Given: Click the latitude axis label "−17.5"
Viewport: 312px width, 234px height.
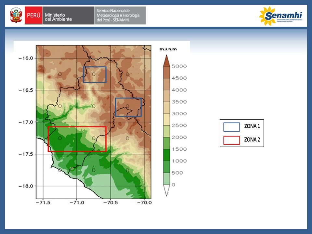Looking at the screenshot, I should [x=26, y=154].
